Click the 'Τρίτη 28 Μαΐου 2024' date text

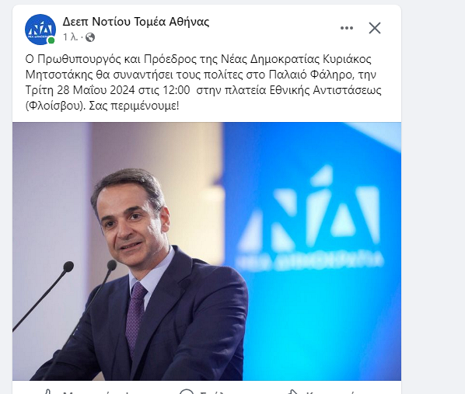(80, 90)
